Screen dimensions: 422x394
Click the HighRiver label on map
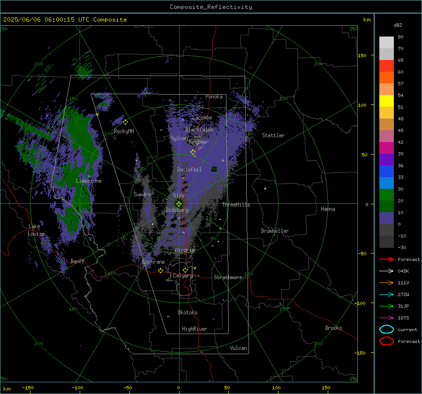click(x=195, y=329)
